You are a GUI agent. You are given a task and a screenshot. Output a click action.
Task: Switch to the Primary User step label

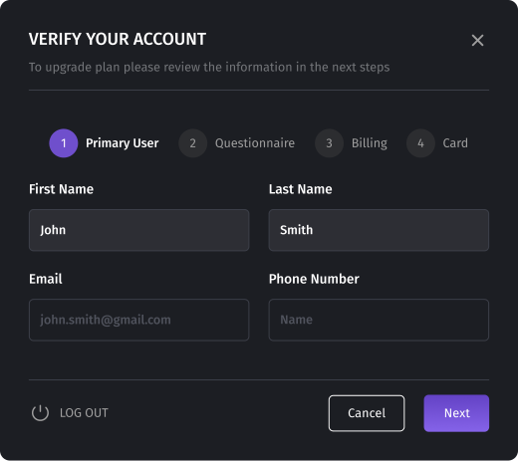(122, 143)
